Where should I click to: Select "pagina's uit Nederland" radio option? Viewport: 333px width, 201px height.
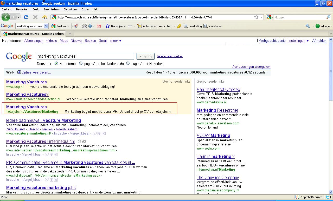coord(128,63)
